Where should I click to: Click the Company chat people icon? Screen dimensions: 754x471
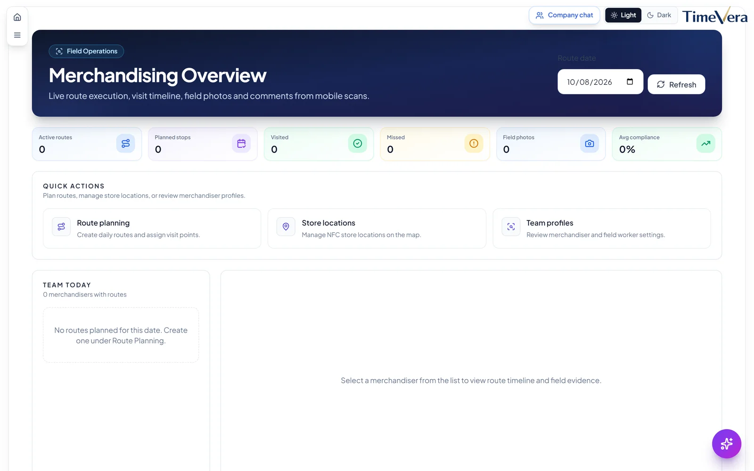(x=540, y=15)
